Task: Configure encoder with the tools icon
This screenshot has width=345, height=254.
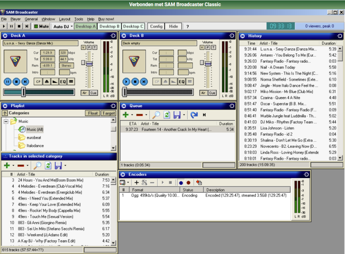Action: 144,182
